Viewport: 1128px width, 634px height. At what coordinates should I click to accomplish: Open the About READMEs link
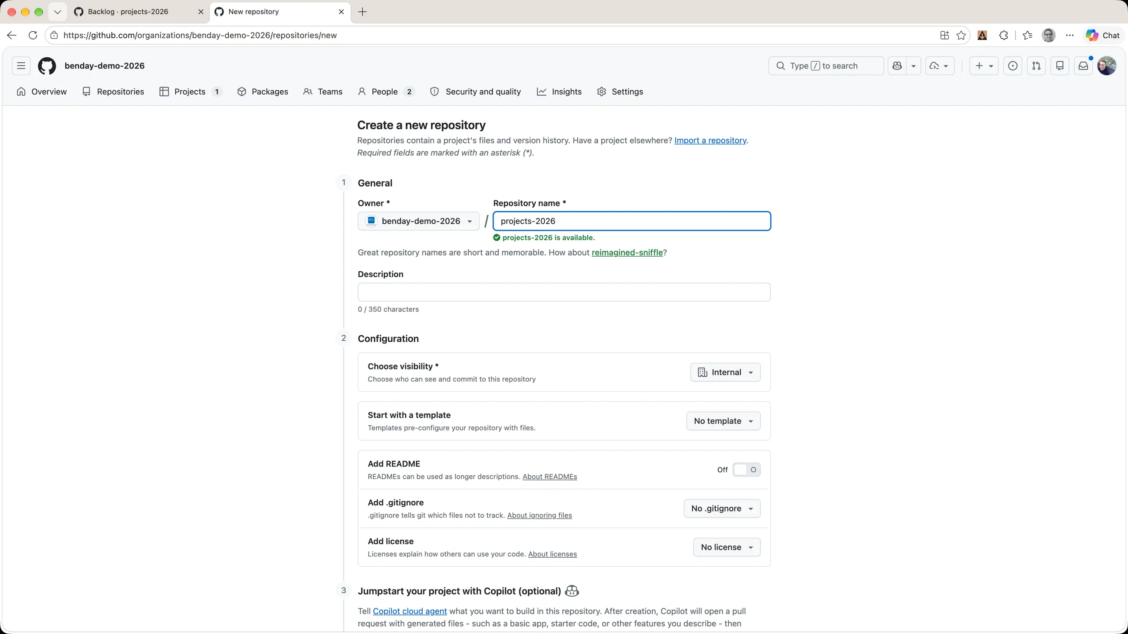(x=549, y=477)
